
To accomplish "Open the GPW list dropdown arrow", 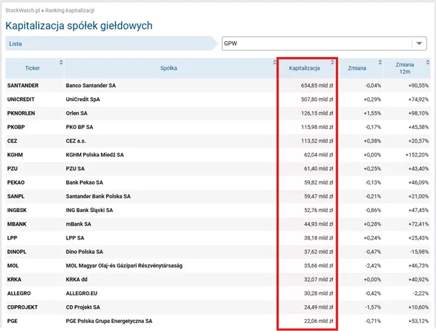I will pyautogui.click(x=419, y=43).
